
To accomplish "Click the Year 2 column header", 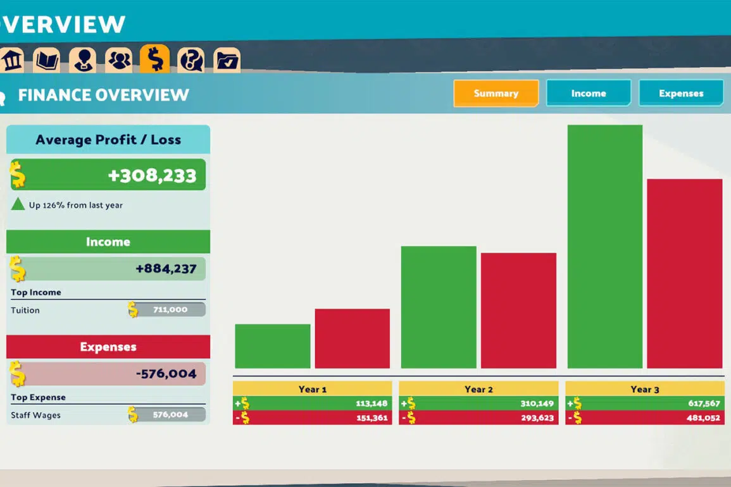I will click(x=478, y=389).
